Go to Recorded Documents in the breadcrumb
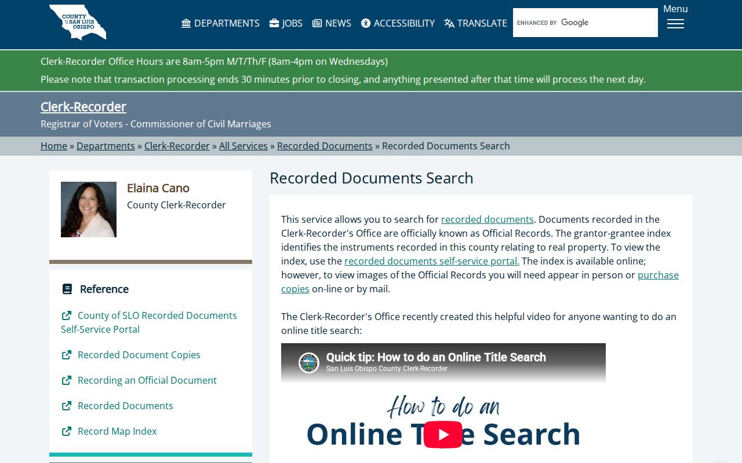Screen dimensions: 742x463 pos(325,146)
